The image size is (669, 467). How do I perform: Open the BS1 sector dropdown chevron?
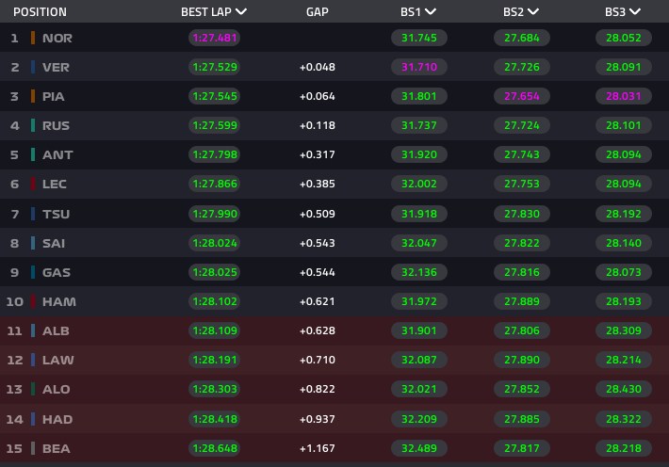431,11
